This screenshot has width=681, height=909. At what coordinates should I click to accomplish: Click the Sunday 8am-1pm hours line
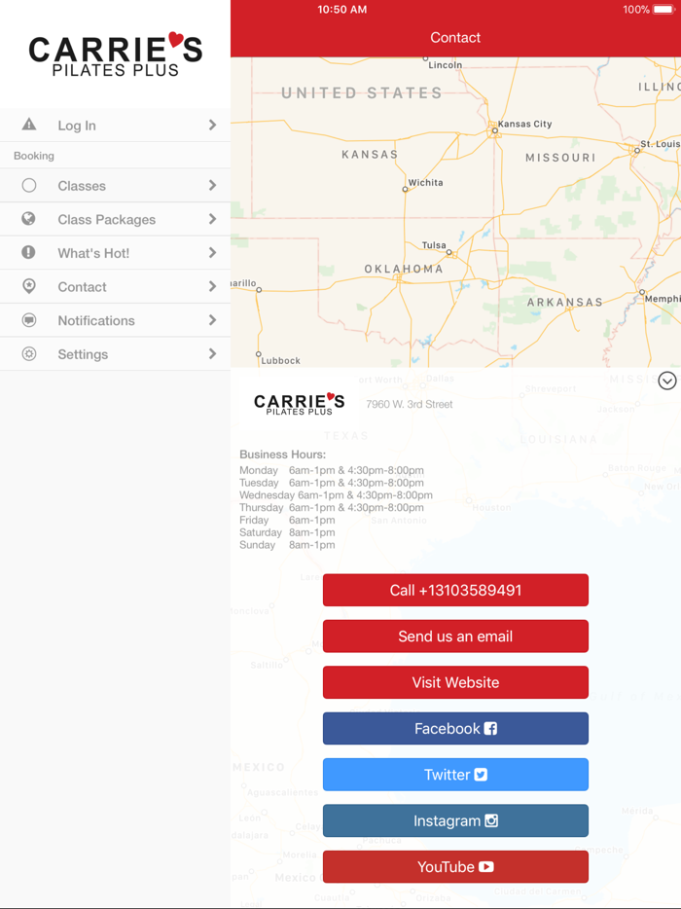point(287,545)
